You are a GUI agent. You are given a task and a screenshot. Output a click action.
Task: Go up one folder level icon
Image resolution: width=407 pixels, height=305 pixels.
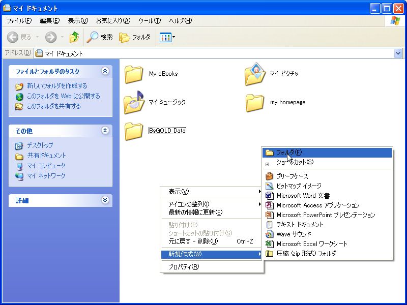(74, 37)
